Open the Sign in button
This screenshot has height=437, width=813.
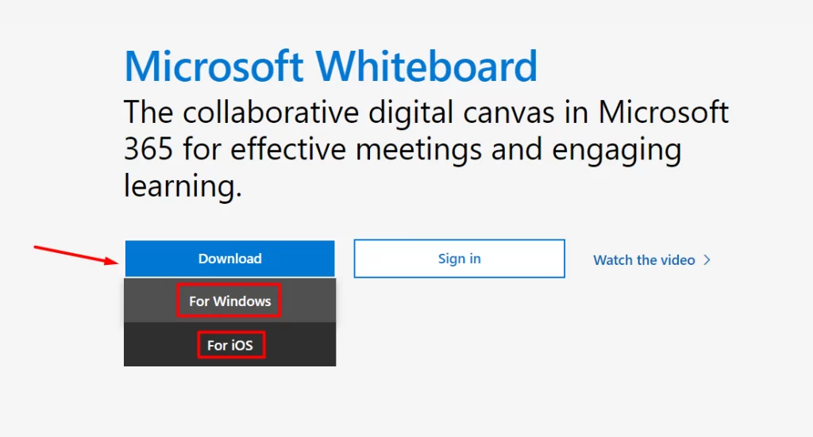[460, 259]
